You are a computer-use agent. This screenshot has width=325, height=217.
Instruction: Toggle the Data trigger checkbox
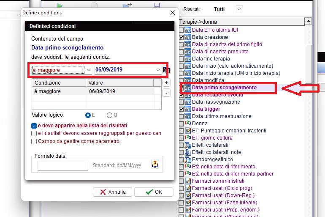[x=181, y=109]
